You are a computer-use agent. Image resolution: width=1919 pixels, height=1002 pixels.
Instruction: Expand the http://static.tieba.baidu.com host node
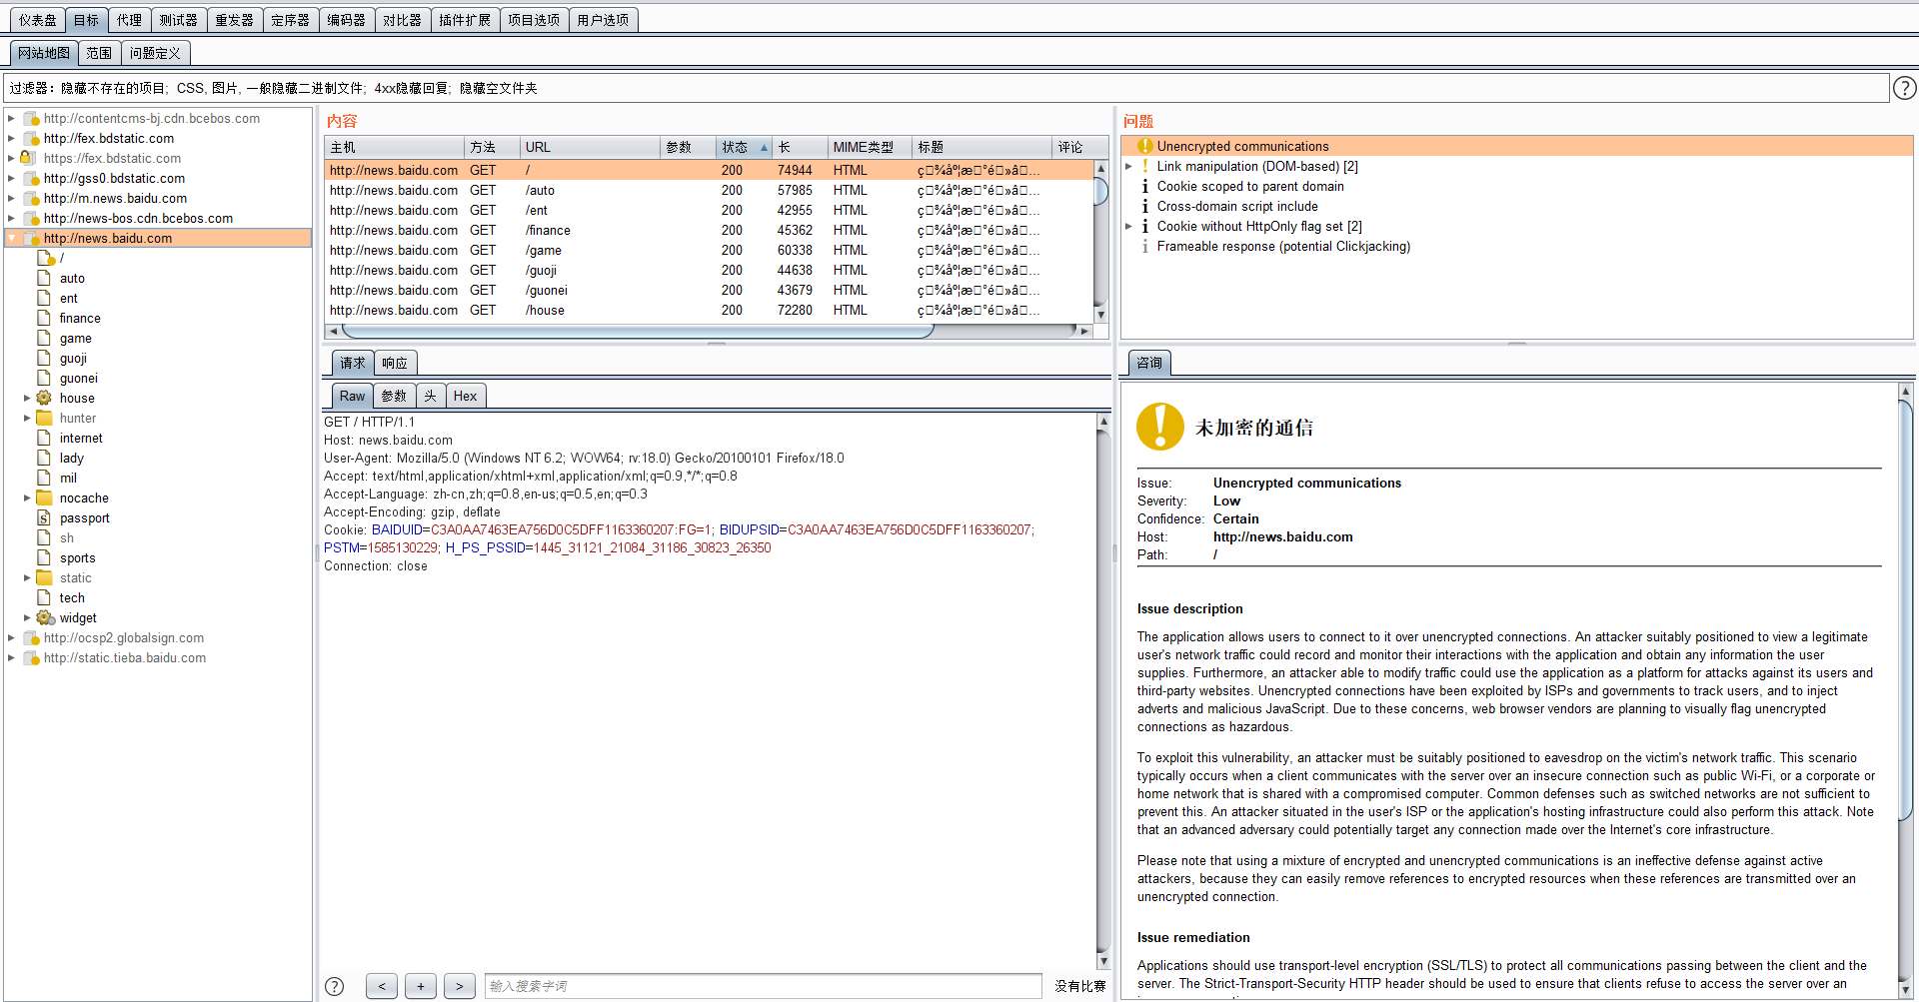12,657
